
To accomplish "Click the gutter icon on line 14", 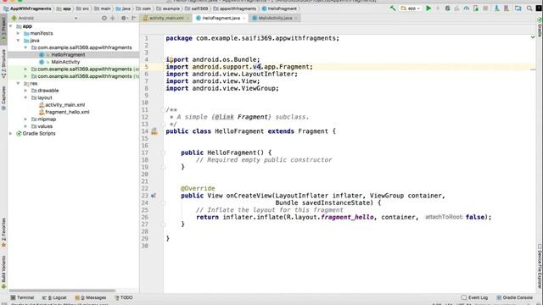I will tap(154, 131).
